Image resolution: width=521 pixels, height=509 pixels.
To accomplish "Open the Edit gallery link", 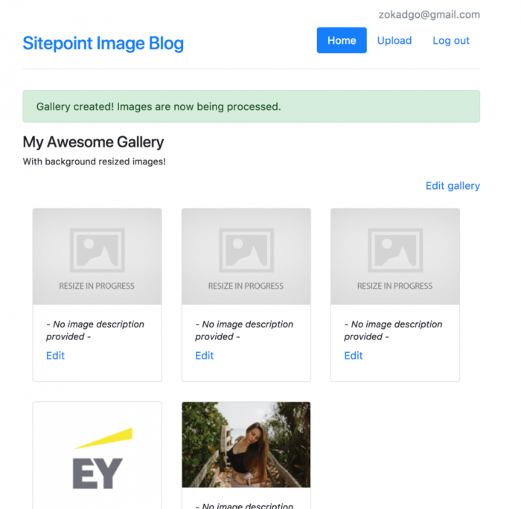I will tap(453, 185).
